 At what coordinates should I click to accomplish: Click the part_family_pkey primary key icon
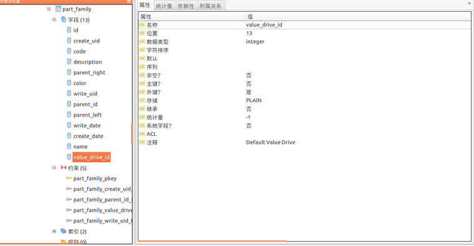click(x=69, y=178)
